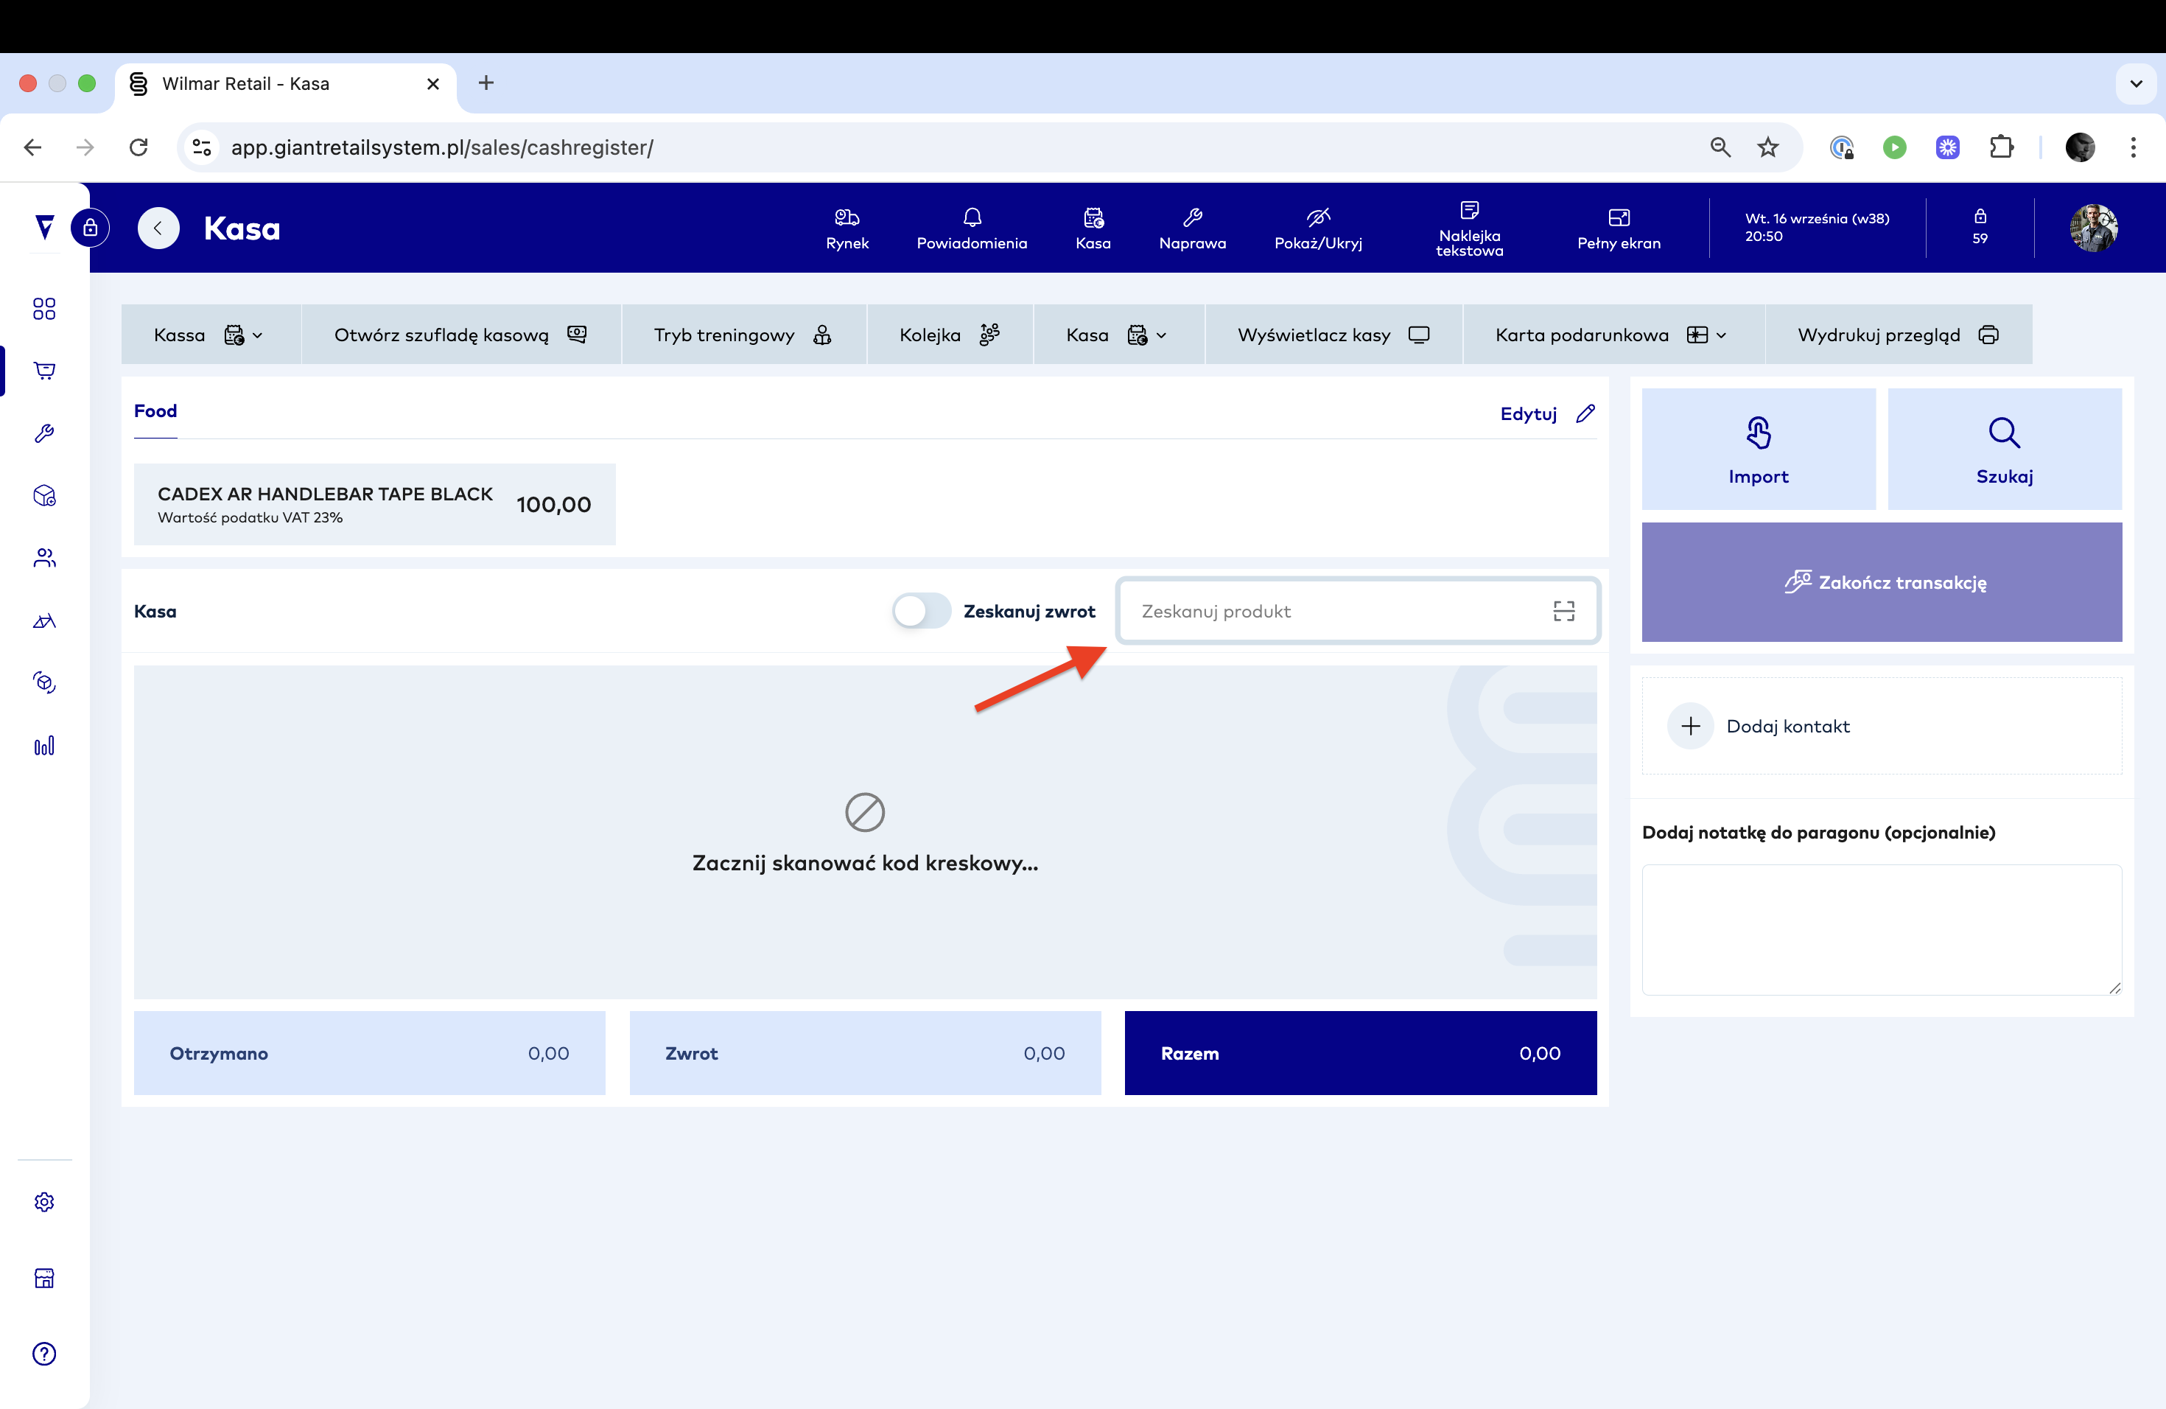Select the shopping cart sidebar icon

point(43,371)
